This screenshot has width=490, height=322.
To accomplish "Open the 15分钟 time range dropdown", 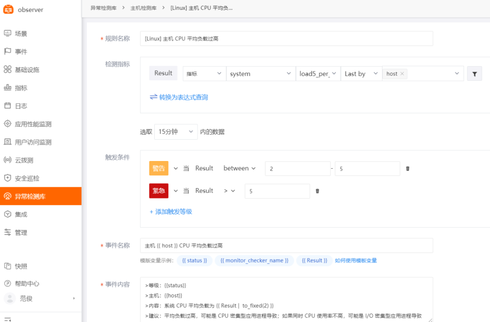I will tap(176, 132).
